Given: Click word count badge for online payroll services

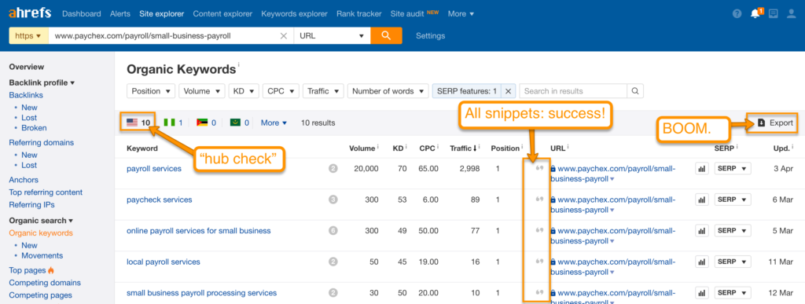Looking at the screenshot, I should tap(333, 231).
